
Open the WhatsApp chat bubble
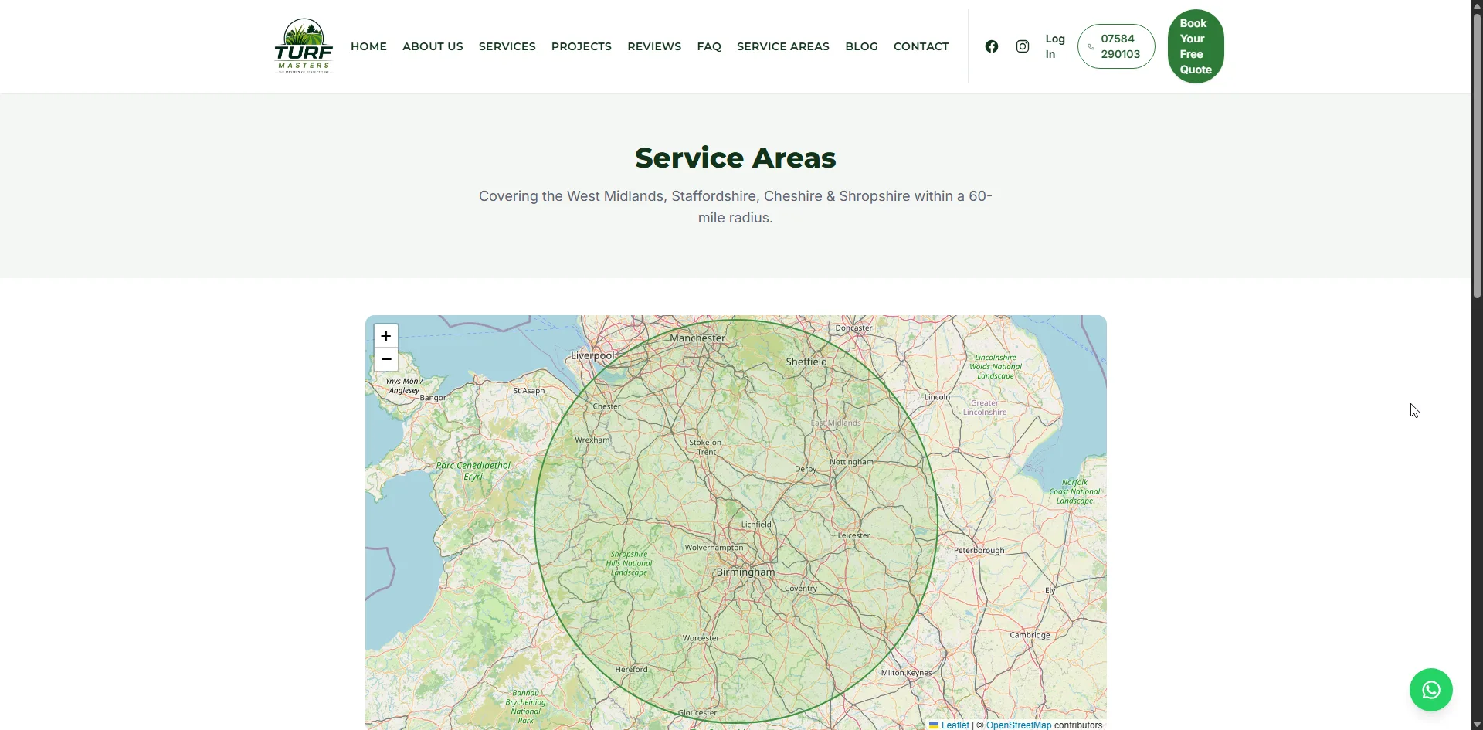click(x=1430, y=690)
